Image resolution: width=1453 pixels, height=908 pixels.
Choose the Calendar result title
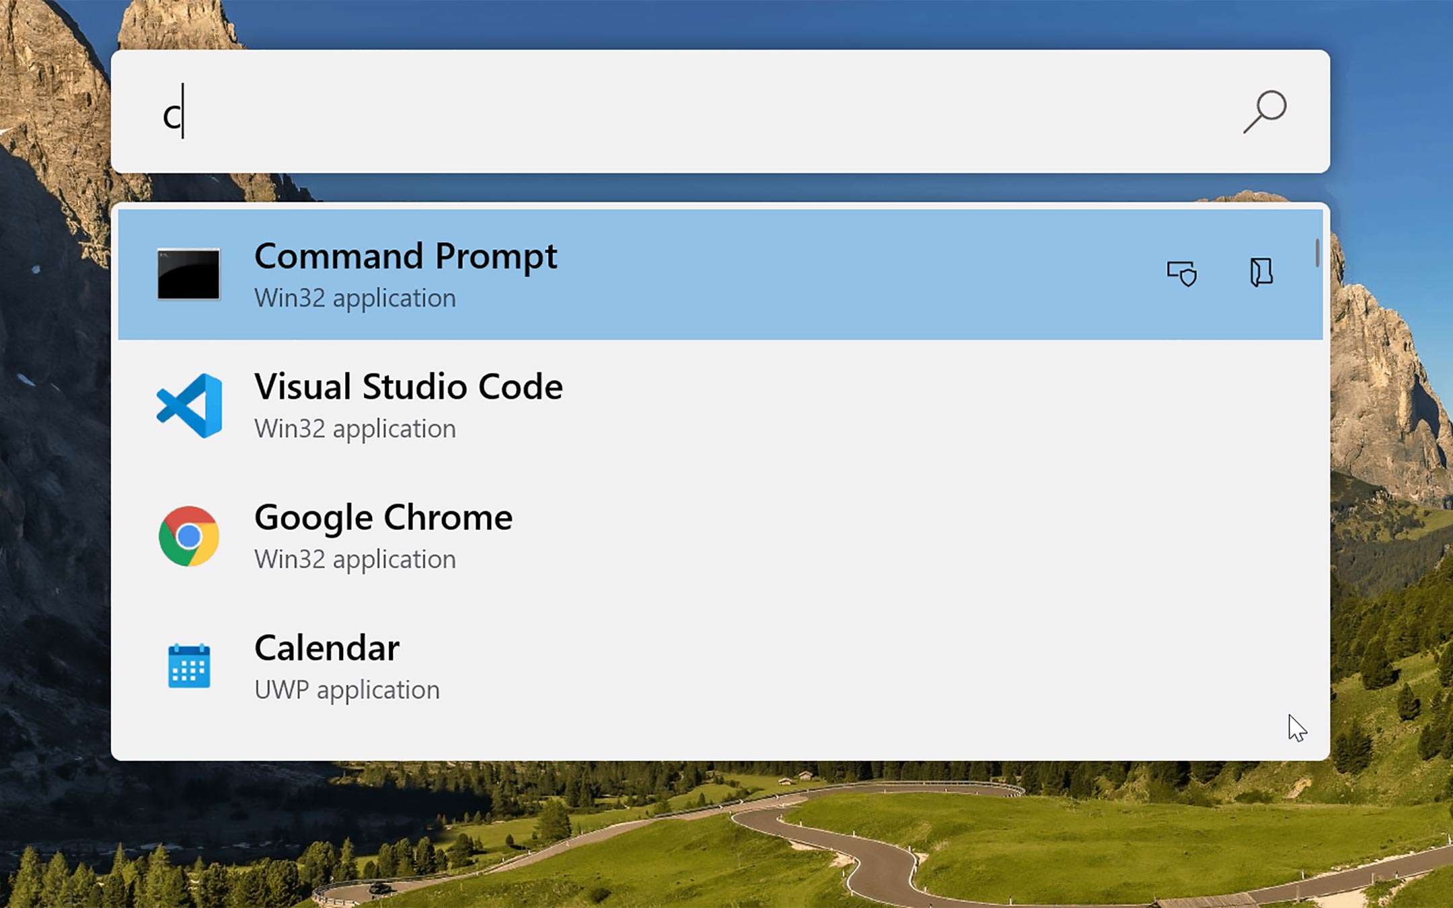coord(326,648)
